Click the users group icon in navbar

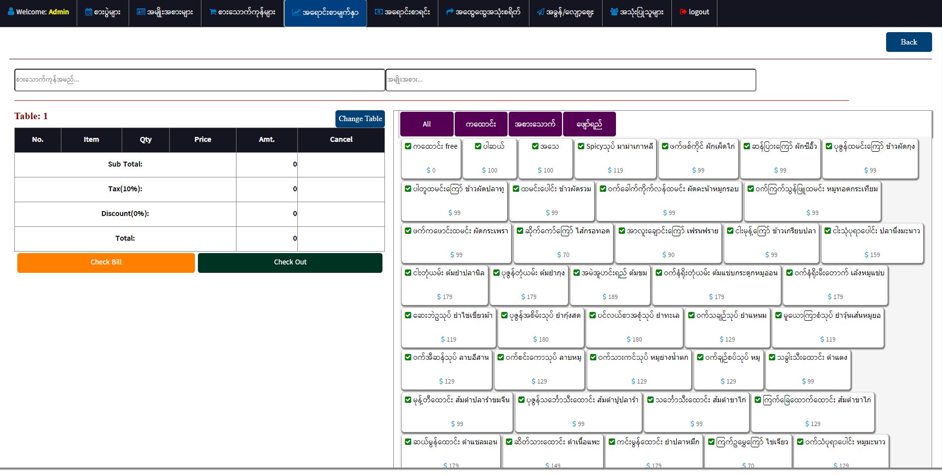[614, 12]
